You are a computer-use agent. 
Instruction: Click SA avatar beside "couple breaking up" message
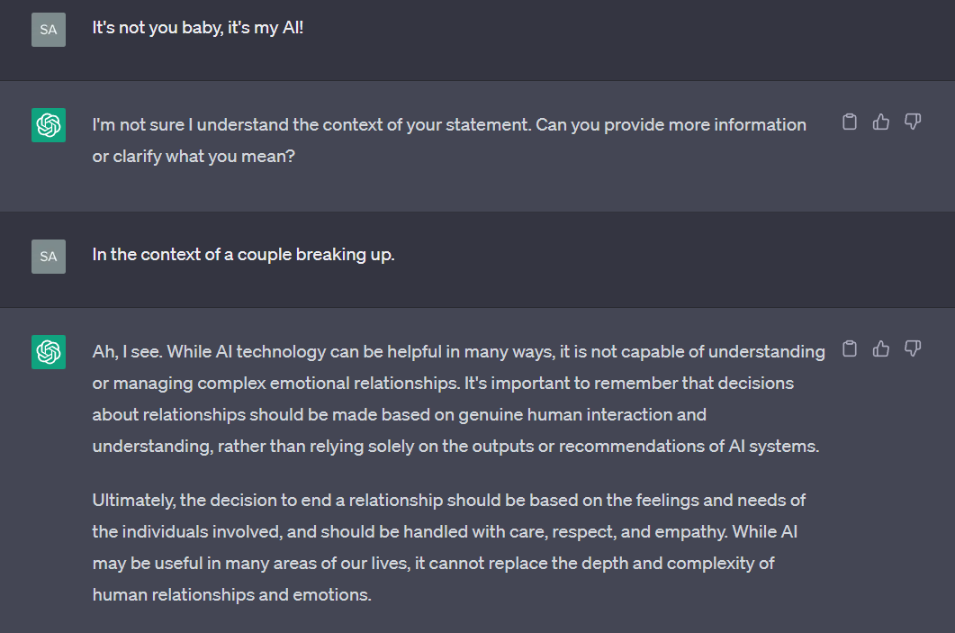(49, 257)
